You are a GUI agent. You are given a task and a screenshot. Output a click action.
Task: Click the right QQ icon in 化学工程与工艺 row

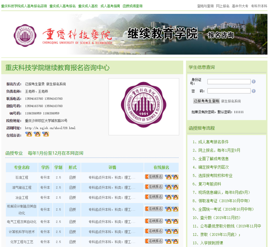click(175, 241)
